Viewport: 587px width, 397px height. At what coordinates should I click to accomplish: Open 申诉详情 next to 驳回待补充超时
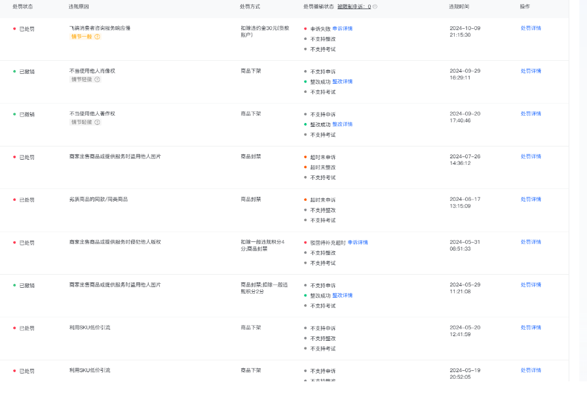(x=358, y=243)
